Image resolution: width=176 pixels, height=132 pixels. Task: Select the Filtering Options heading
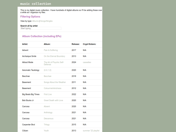click(x=30, y=17)
